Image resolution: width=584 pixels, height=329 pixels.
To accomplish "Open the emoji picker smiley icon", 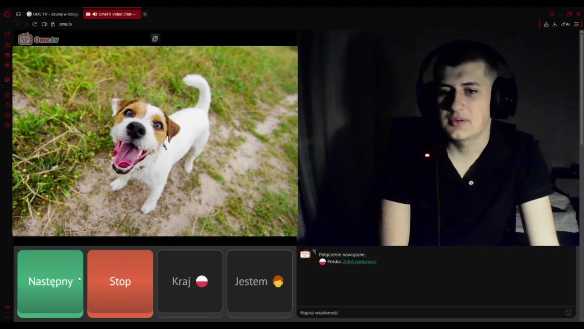I will pos(568,313).
